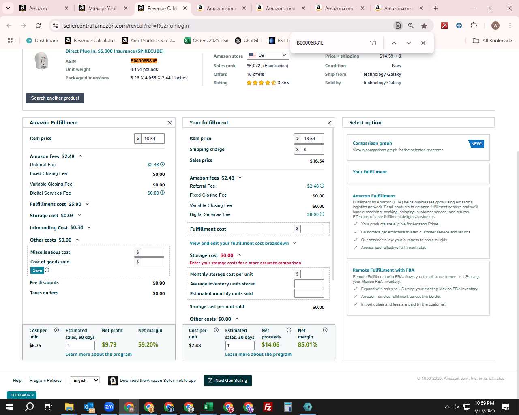Expand Inbounding Cost $0.34
Image resolution: width=519 pixels, height=415 pixels.
pos(89,228)
